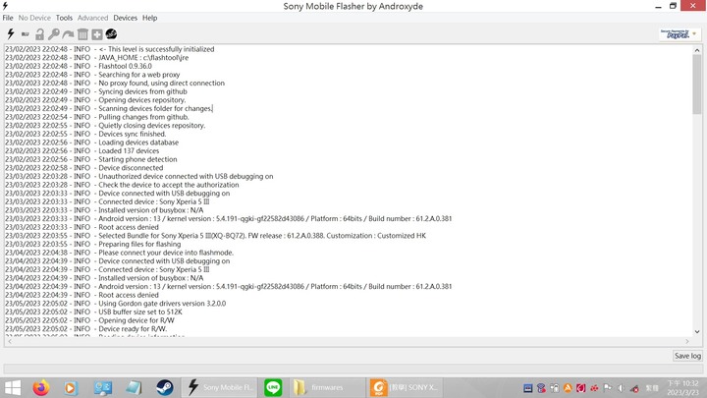Click vertical scrollbar thumb in log pane
Viewport: 707px width, 398px height.
697,85
